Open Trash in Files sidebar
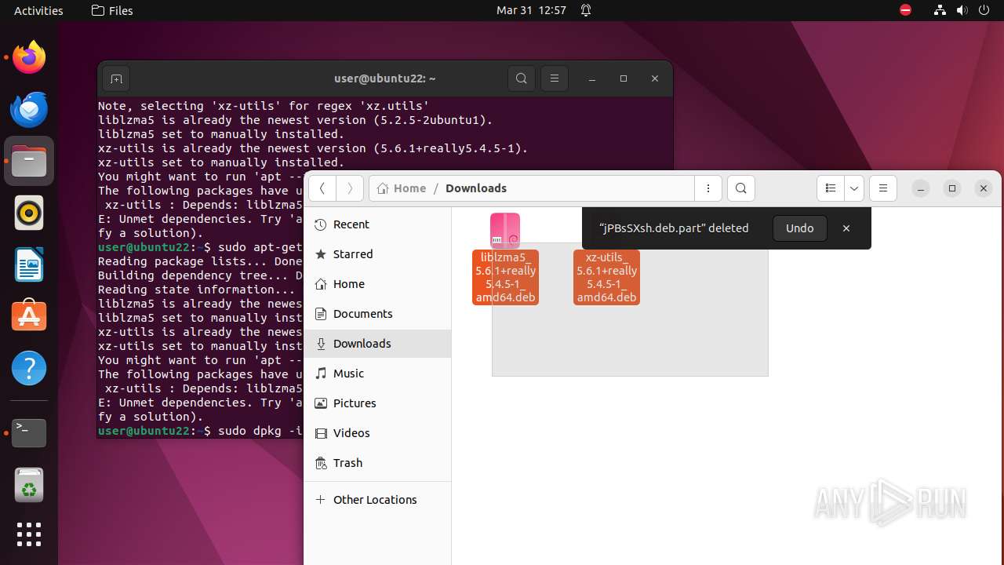This screenshot has width=1004, height=565. (x=377, y=463)
